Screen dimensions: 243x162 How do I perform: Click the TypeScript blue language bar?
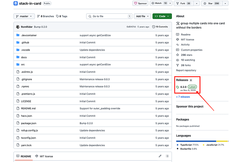[196, 141]
